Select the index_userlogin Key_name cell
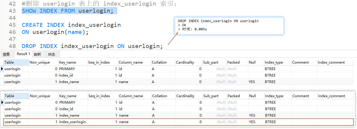 point(73,122)
